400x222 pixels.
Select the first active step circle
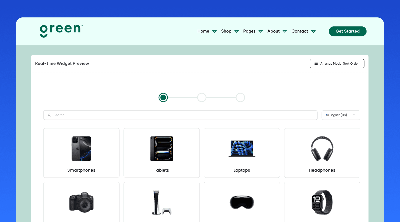click(x=163, y=98)
